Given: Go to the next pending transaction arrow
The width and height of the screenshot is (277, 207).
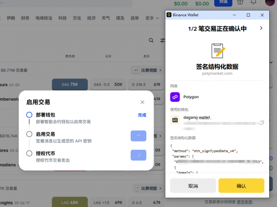Looking at the screenshot, I should pyautogui.click(x=261, y=28).
